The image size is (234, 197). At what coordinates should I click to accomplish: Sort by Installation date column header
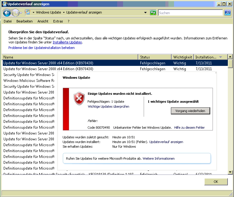(x=211, y=57)
